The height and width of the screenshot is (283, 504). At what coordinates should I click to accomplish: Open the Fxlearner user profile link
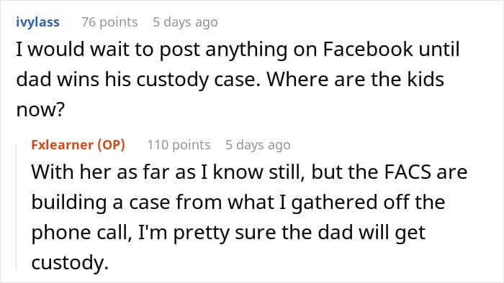pos(62,145)
